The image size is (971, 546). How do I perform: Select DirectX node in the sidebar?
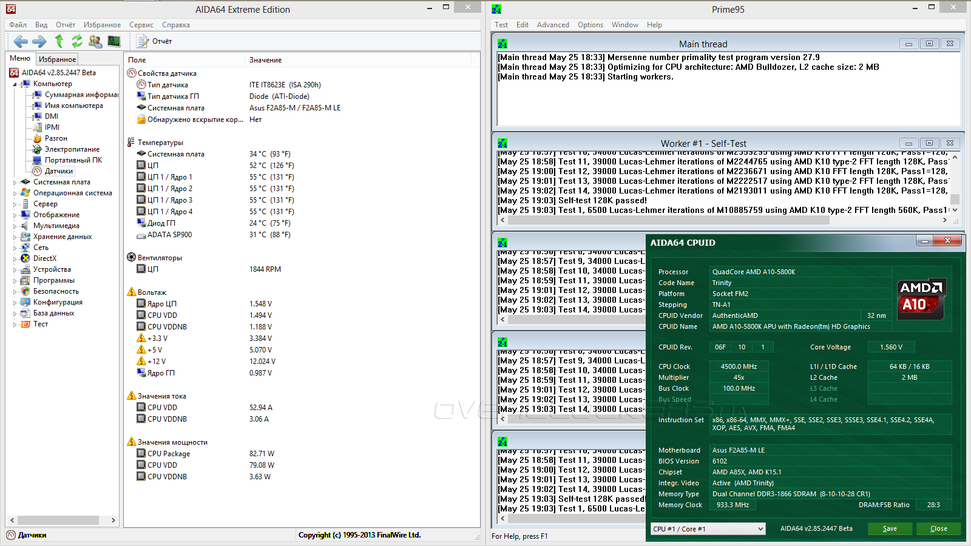coord(44,258)
